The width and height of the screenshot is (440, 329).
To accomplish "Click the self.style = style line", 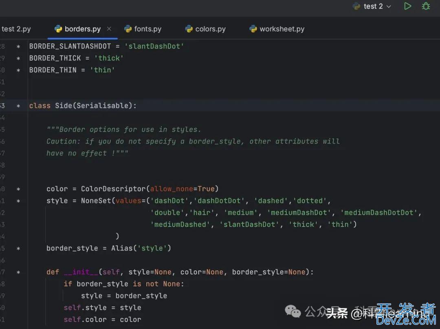I will coord(102,307).
